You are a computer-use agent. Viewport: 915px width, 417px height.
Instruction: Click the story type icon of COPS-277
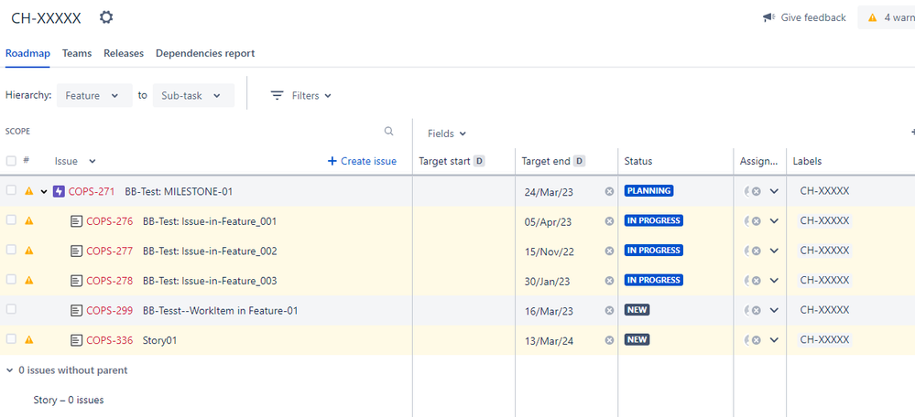pos(76,251)
